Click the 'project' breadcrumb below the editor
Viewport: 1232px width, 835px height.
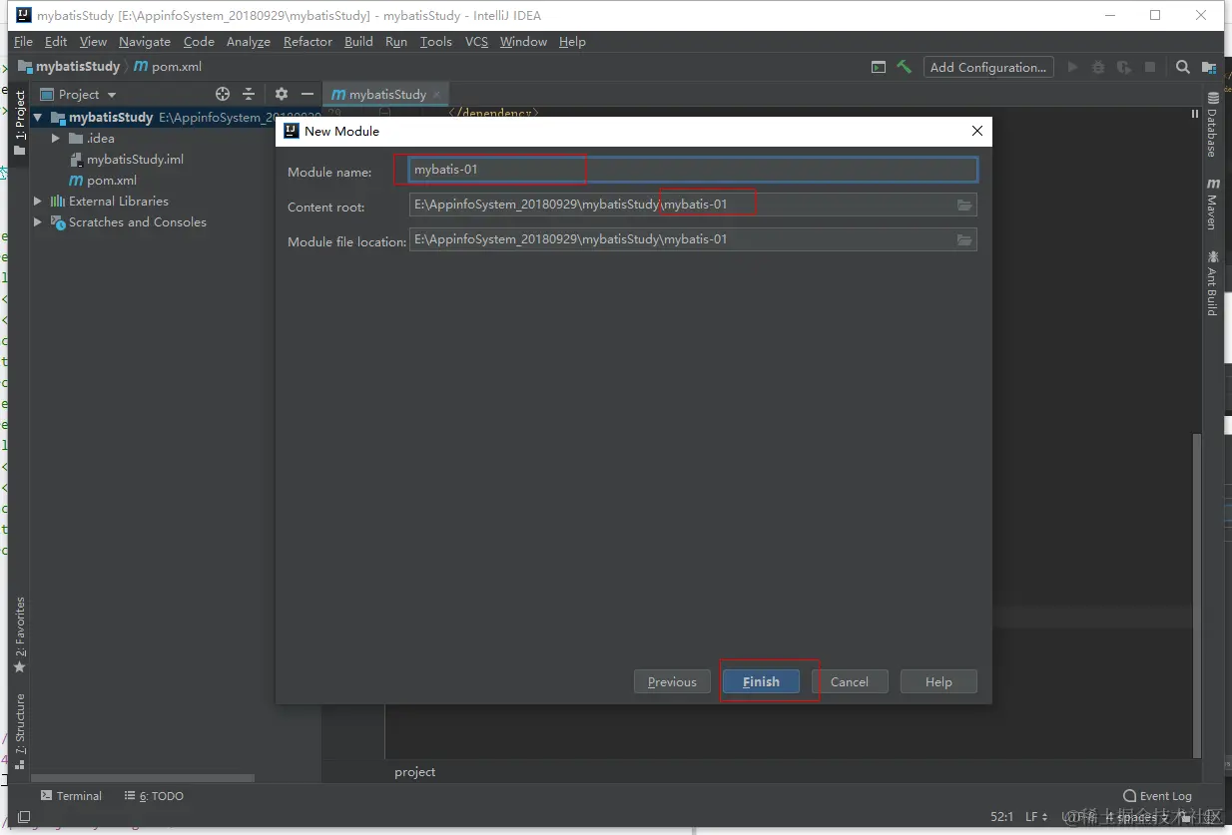coord(415,772)
